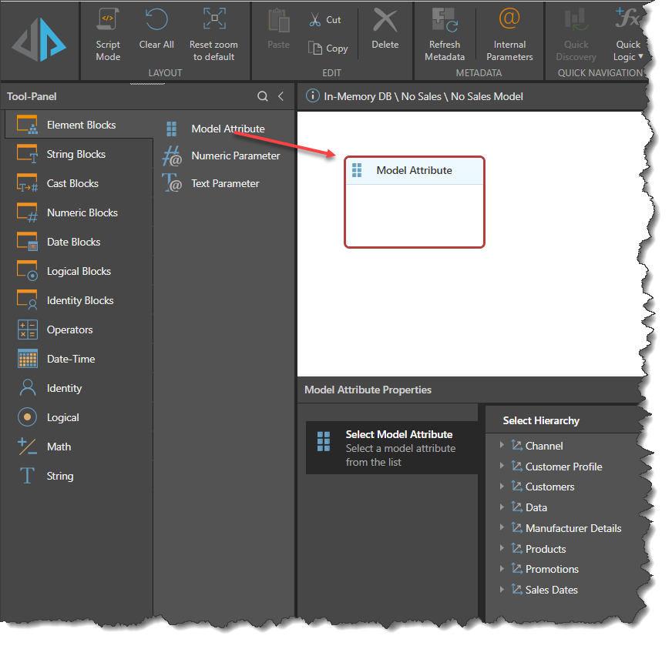This screenshot has height=649, width=672.
Task: Select the Element Blocks category
Action: [80, 125]
